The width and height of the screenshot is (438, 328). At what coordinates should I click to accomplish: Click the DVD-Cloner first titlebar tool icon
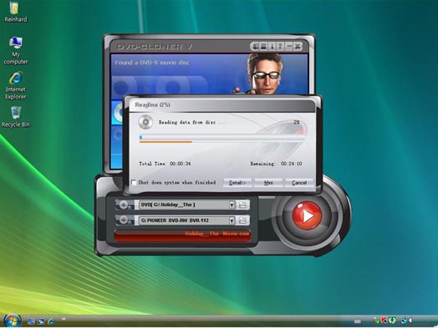(x=255, y=46)
